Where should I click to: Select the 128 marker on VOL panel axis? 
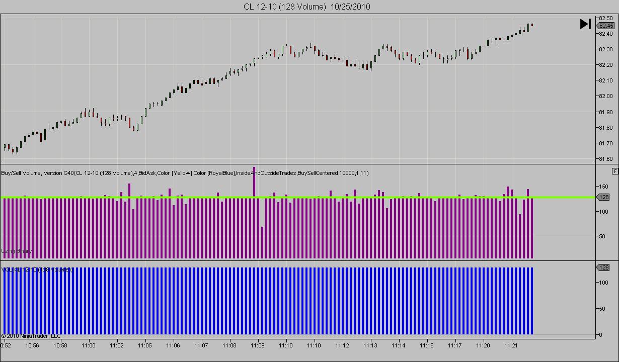click(604, 267)
